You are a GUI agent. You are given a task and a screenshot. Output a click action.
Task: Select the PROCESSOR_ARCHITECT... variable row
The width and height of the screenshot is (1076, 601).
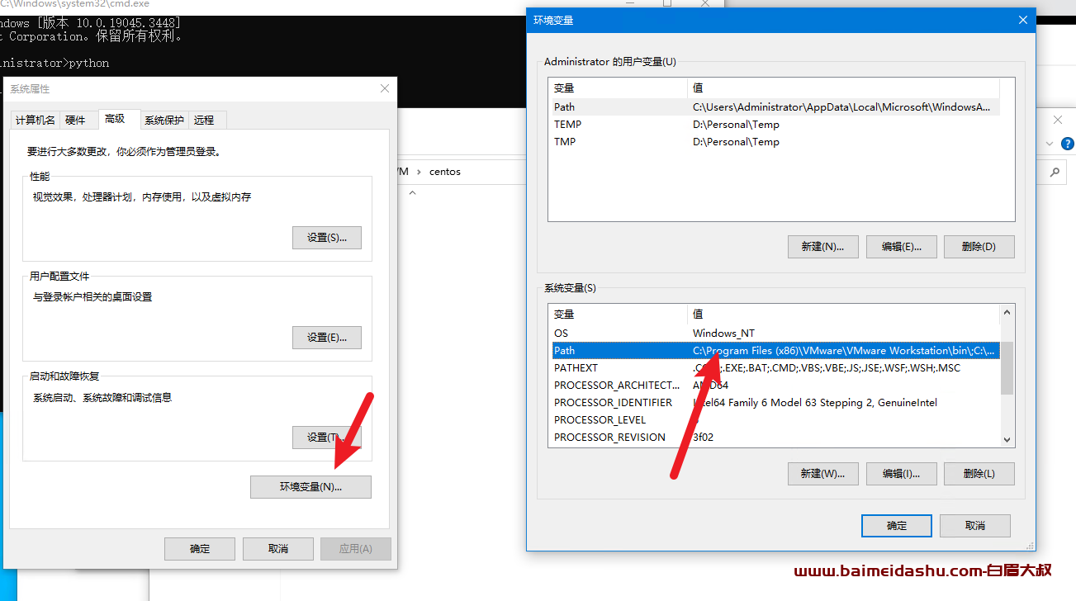(x=775, y=386)
